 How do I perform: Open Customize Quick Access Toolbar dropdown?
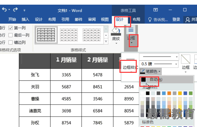(x=24, y=10)
